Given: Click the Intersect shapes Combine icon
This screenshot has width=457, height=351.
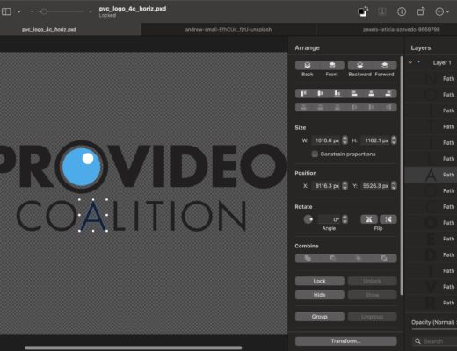Looking at the screenshot, I should click(x=359, y=258).
